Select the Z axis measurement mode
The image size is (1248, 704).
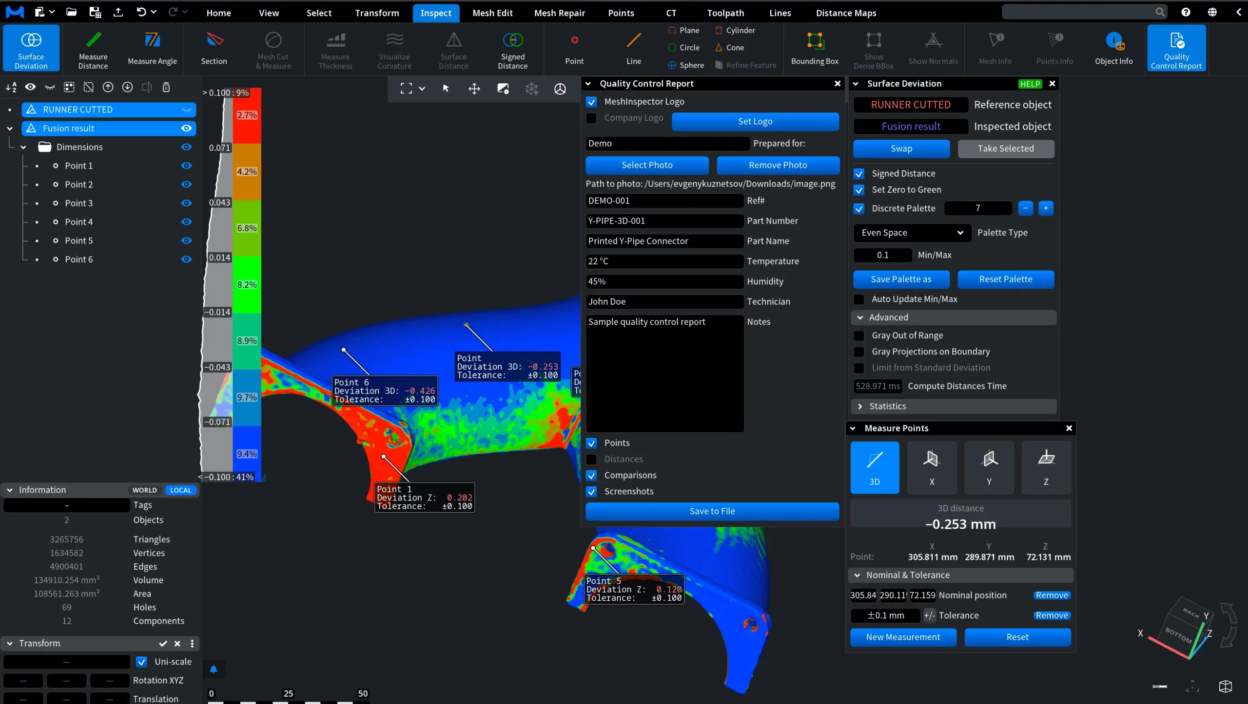coord(1046,467)
